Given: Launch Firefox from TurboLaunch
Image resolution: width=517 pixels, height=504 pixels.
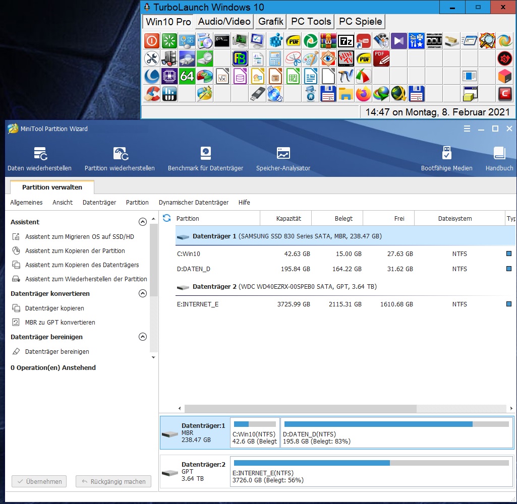Looking at the screenshot, I should 363,94.
